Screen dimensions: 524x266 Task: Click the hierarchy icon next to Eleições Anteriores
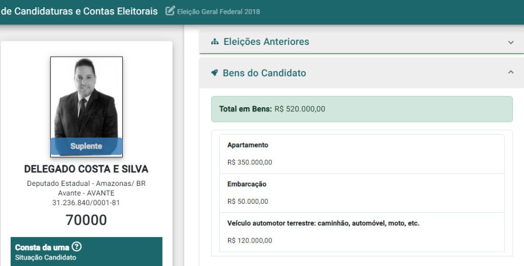pos(215,42)
